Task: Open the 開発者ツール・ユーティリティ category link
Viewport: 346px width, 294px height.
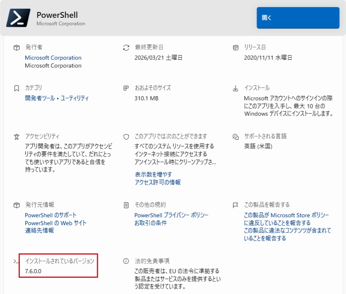Action: point(57,98)
